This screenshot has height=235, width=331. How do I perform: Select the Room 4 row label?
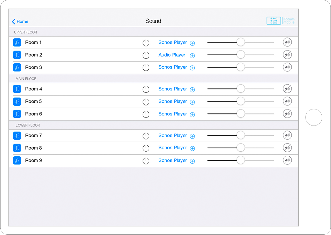coord(34,89)
